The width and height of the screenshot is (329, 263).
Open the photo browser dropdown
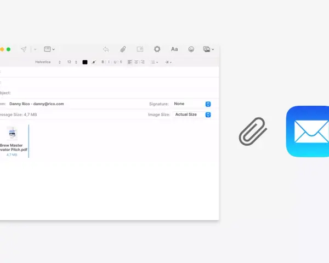point(208,49)
